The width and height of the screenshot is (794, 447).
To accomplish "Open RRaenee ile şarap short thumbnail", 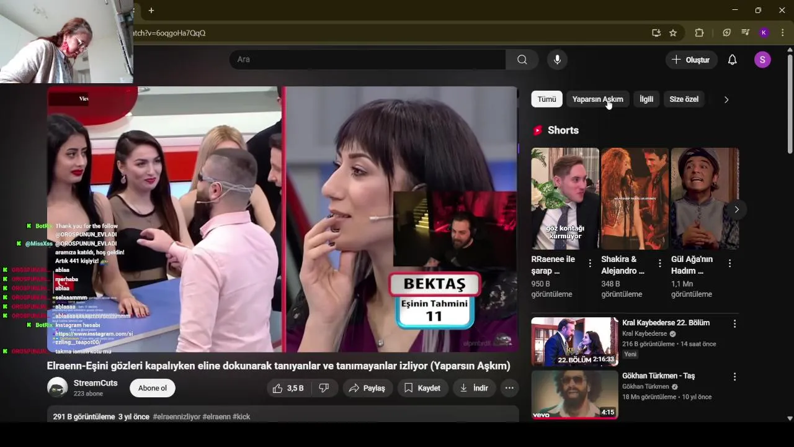I will coord(565,199).
